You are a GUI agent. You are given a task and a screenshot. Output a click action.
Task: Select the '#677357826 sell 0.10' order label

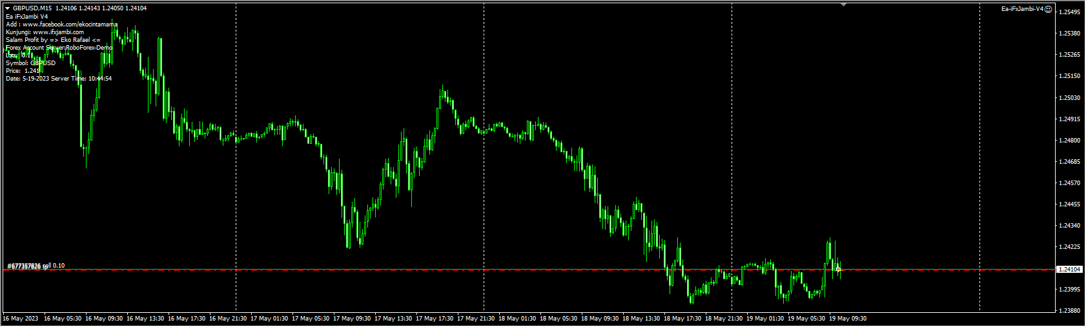(36, 266)
